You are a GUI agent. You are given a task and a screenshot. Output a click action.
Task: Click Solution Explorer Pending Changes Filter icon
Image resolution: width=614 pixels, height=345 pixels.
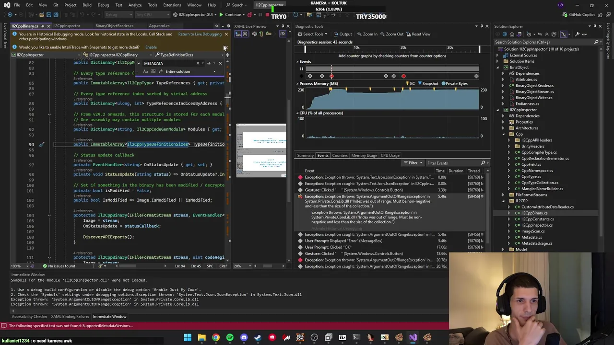coord(529,34)
